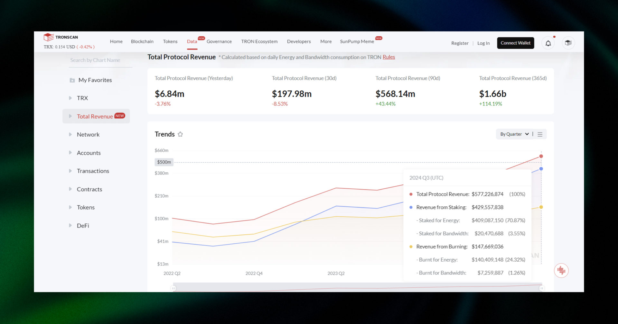Click the hamburger menu icon beside By Quarter
The height and width of the screenshot is (324, 618).
coord(540,134)
